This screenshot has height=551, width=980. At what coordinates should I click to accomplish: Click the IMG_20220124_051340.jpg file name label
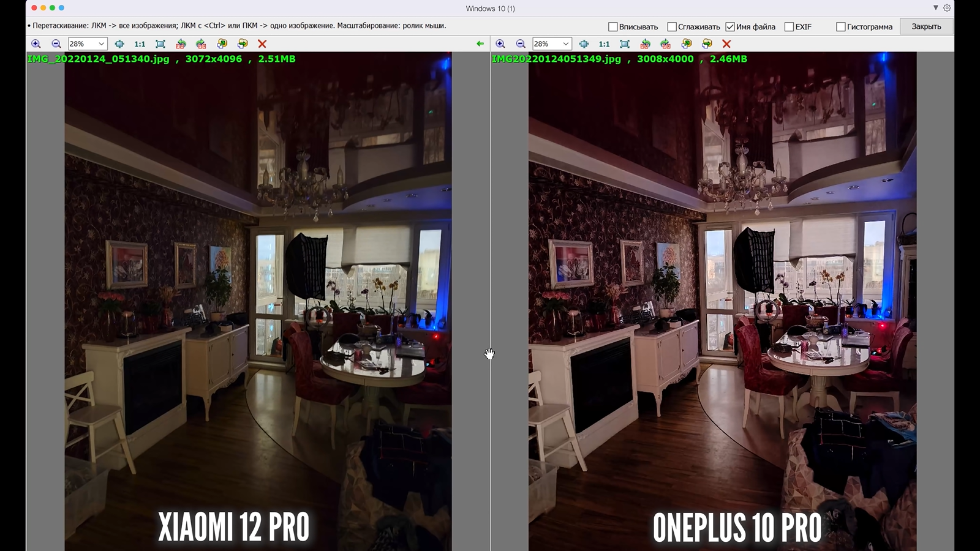click(98, 59)
